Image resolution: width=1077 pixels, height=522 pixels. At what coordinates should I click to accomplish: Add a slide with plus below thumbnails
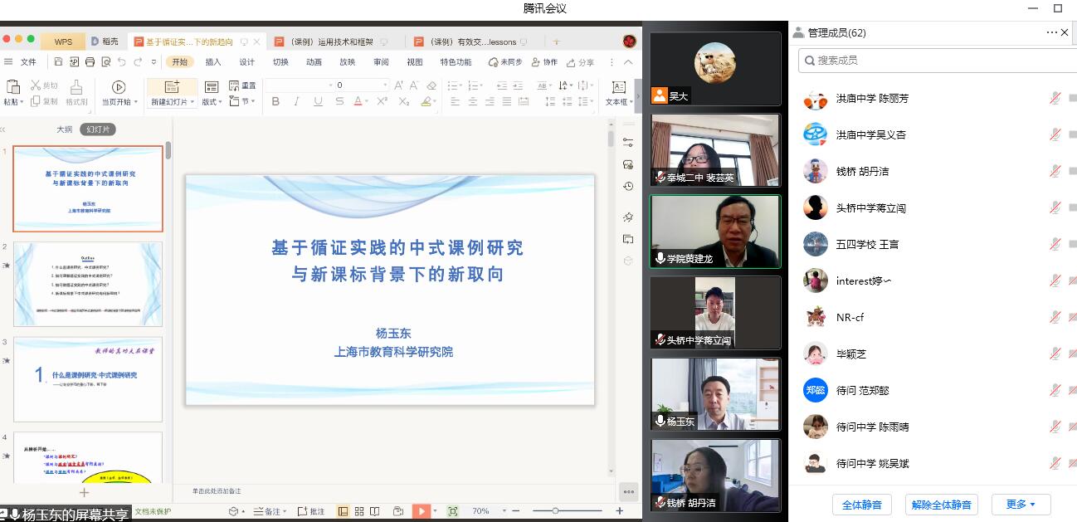(x=83, y=492)
